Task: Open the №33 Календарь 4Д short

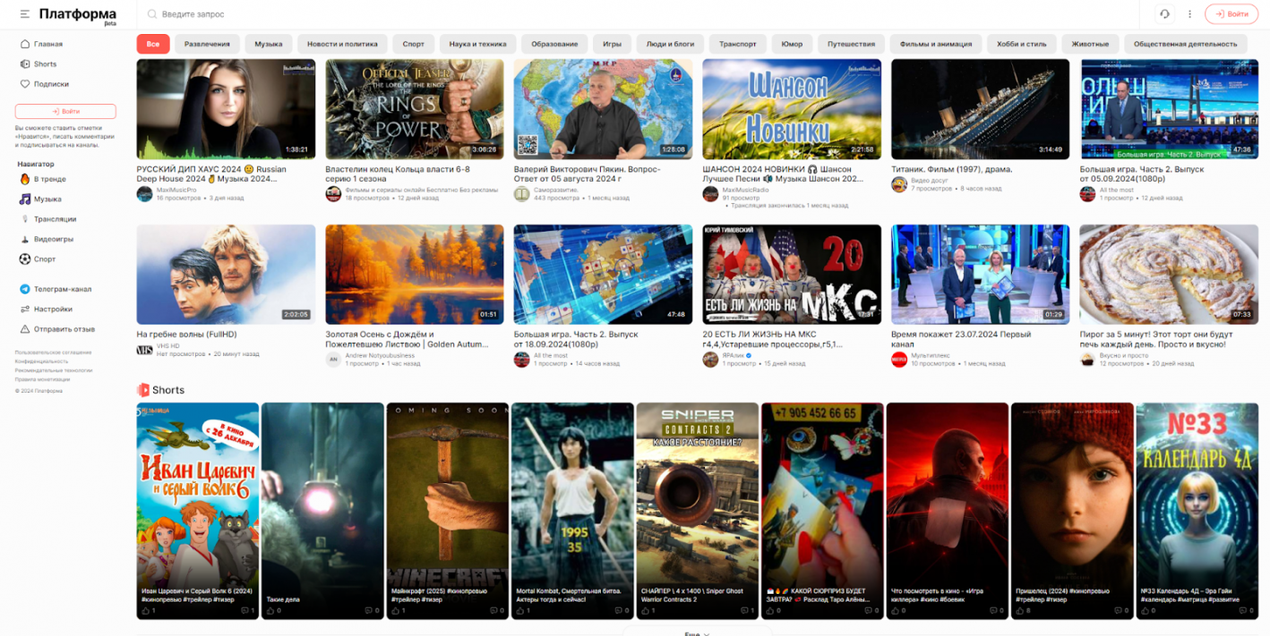Action: 1197,511
